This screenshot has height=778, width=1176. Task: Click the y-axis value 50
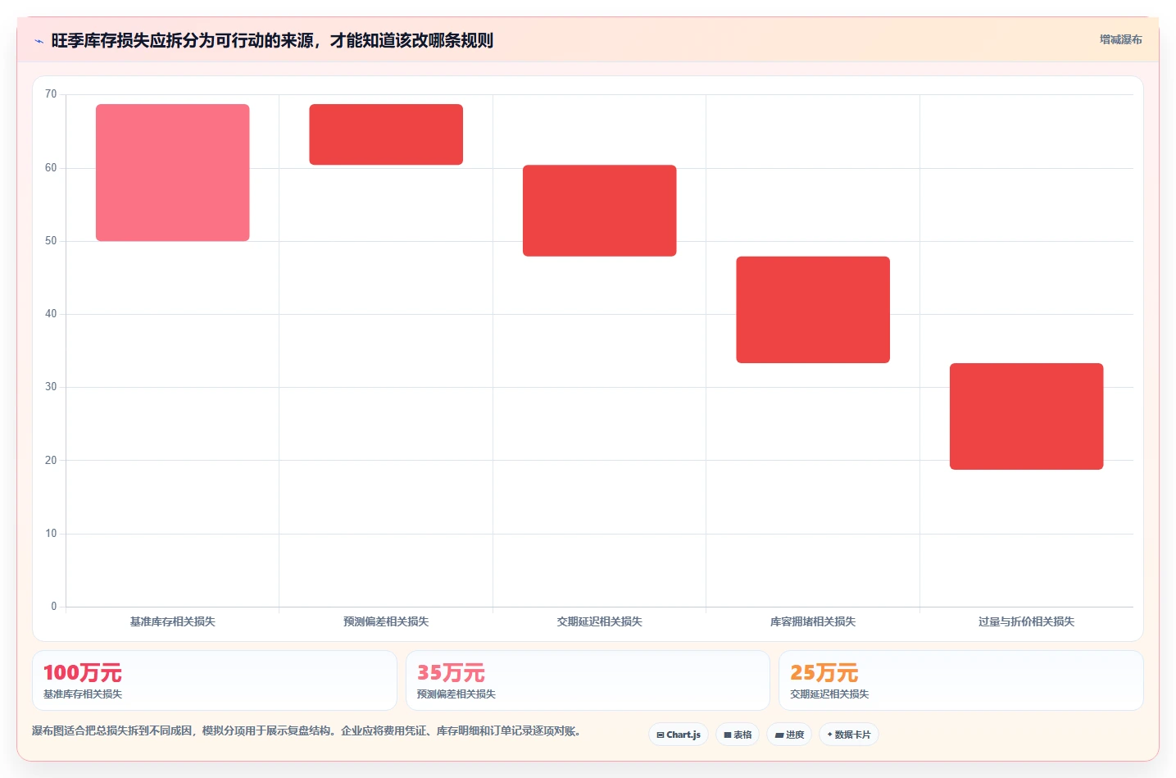[51, 241]
